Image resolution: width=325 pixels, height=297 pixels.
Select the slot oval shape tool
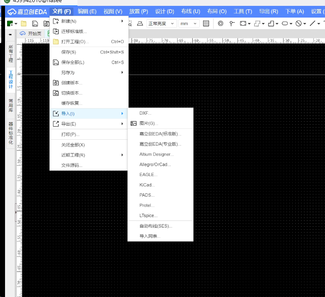click(x=285, y=23)
